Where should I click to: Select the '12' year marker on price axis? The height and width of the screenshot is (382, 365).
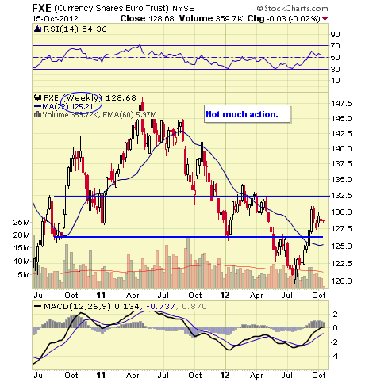(x=225, y=295)
